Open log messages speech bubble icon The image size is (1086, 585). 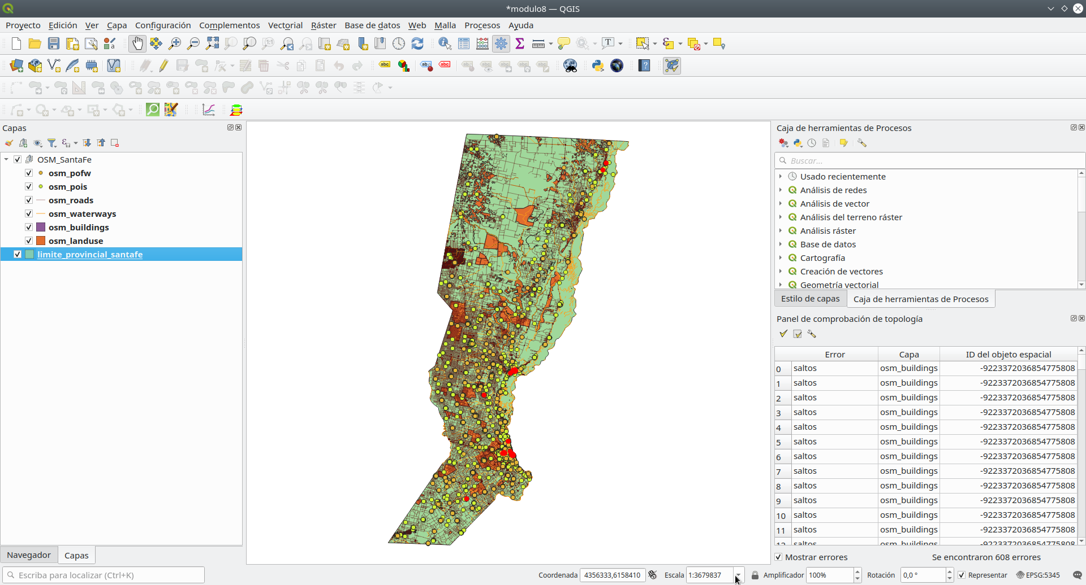[1078, 575]
